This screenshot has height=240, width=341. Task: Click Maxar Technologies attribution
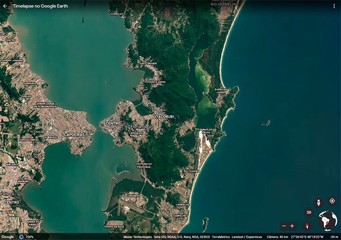tap(138, 237)
